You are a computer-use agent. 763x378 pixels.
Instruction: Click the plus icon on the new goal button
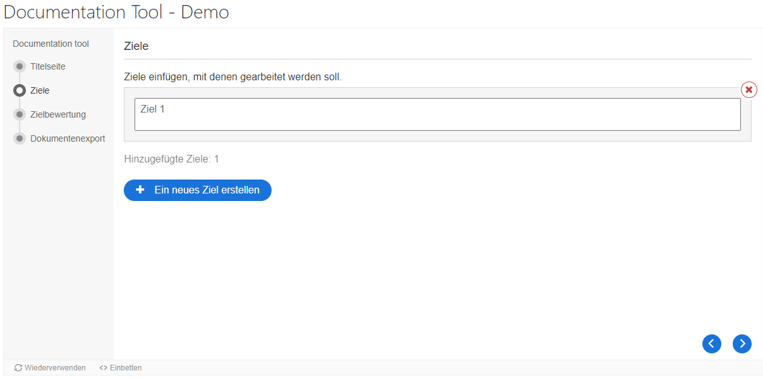[x=140, y=190]
